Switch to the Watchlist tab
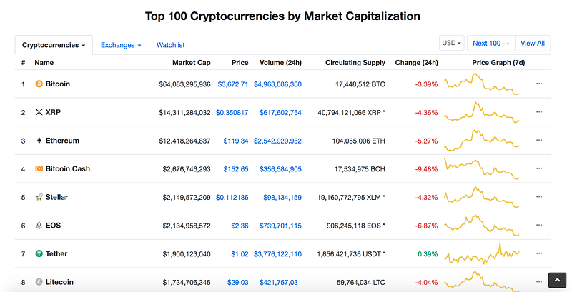572x292 pixels. (x=170, y=45)
